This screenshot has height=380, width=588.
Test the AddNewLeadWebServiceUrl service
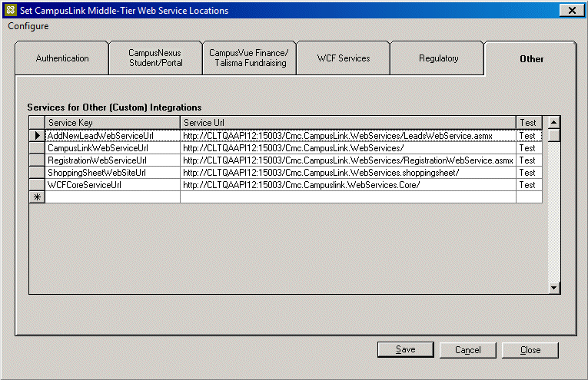tap(528, 136)
